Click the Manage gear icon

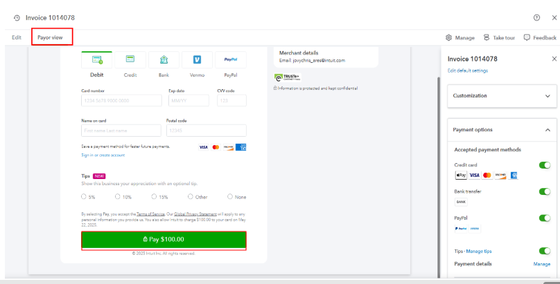click(x=448, y=37)
